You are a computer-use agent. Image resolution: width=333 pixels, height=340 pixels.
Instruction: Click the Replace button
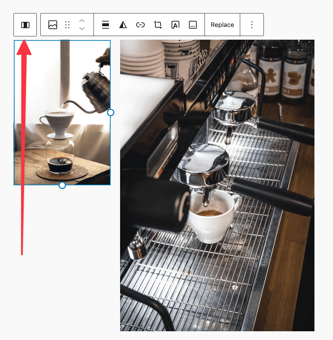[222, 25]
